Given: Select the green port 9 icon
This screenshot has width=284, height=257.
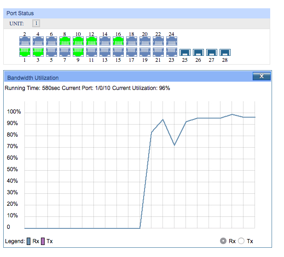Looking at the screenshot, I should 78,52.
